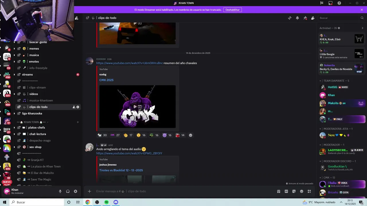Viewport: 367px width, 206px height.
Task: Open user settings gear beside Khan
Action: (x=75, y=191)
